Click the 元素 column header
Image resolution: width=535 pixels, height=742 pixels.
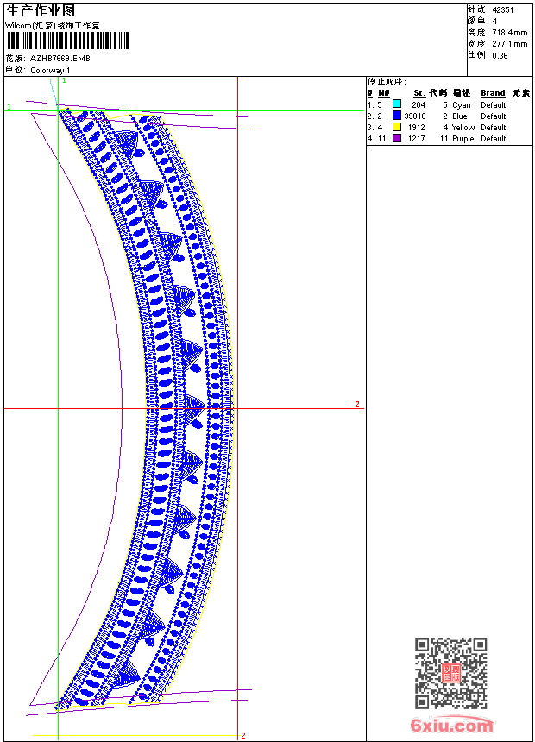click(x=521, y=93)
